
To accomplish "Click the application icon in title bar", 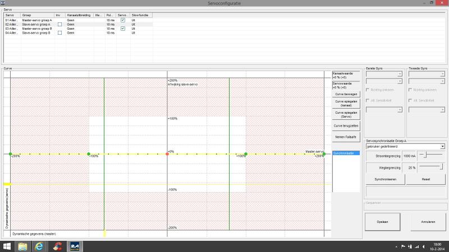I will tap(3, 3).
